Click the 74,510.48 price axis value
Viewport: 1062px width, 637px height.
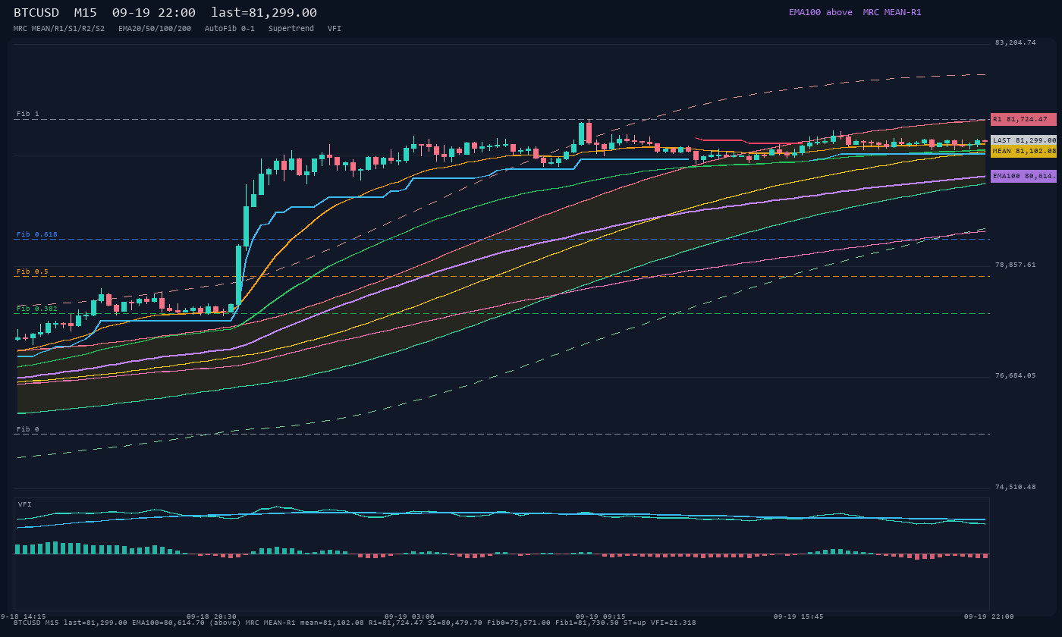click(1015, 487)
